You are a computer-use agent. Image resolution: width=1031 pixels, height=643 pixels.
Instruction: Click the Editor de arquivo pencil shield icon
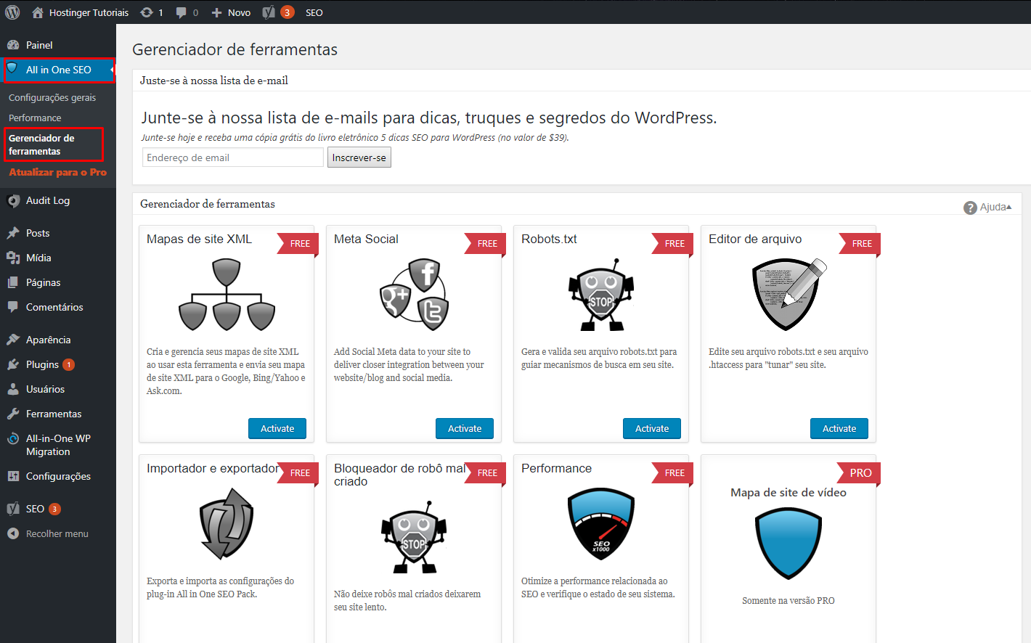click(x=789, y=294)
